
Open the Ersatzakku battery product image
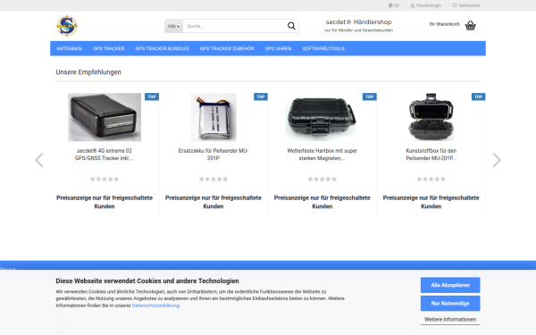(x=214, y=117)
